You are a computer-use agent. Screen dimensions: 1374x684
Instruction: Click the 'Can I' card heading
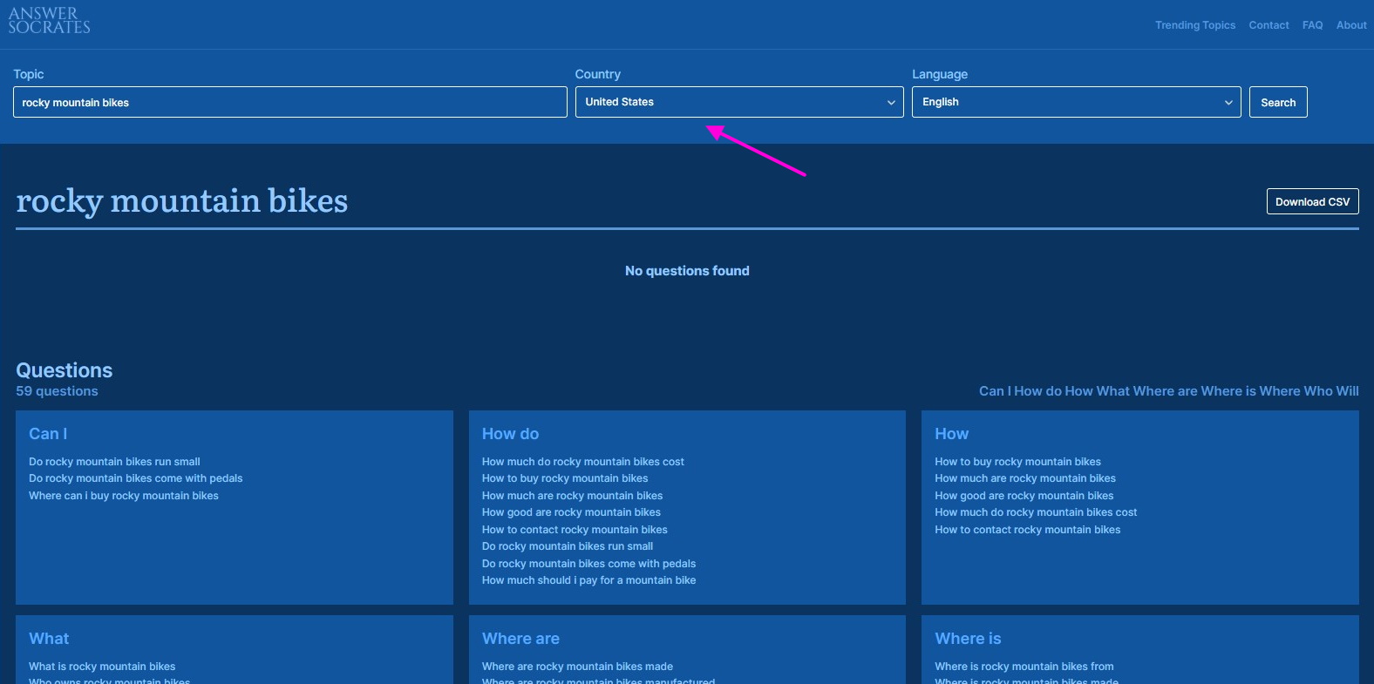point(48,434)
